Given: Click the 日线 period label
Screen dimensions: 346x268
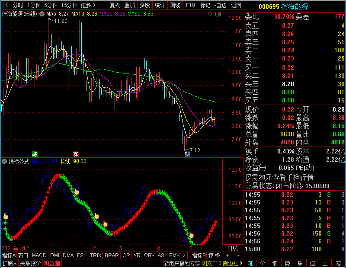Looking at the screenshot, I should (x=233, y=249).
